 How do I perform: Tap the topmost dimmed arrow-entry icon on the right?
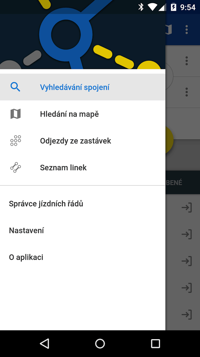pyautogui.click(x=187, y=207)
